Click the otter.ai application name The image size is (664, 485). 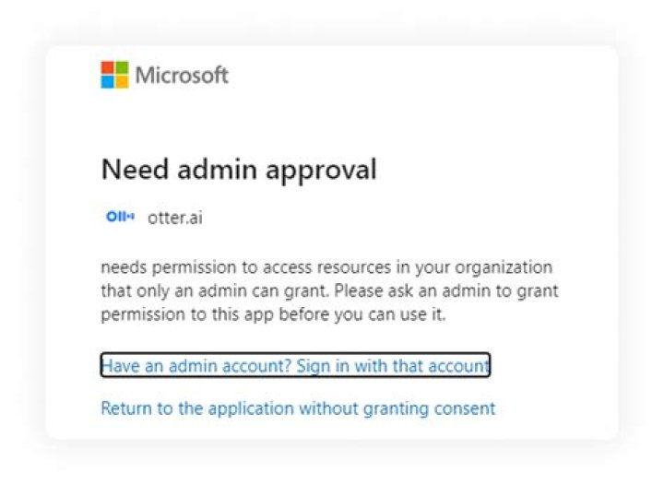coord(175,218)
